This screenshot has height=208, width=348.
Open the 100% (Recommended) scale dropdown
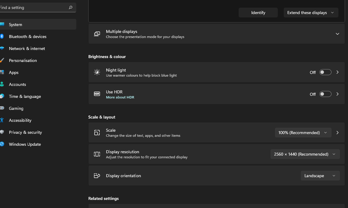(303, 133)
